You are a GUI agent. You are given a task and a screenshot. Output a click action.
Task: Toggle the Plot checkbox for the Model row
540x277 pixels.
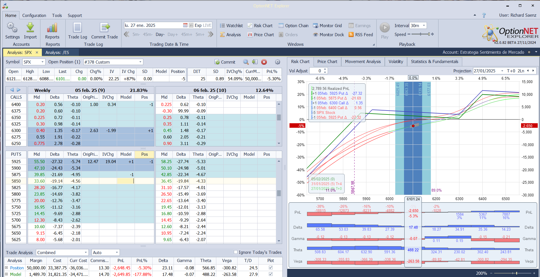(x=271, y=274)
